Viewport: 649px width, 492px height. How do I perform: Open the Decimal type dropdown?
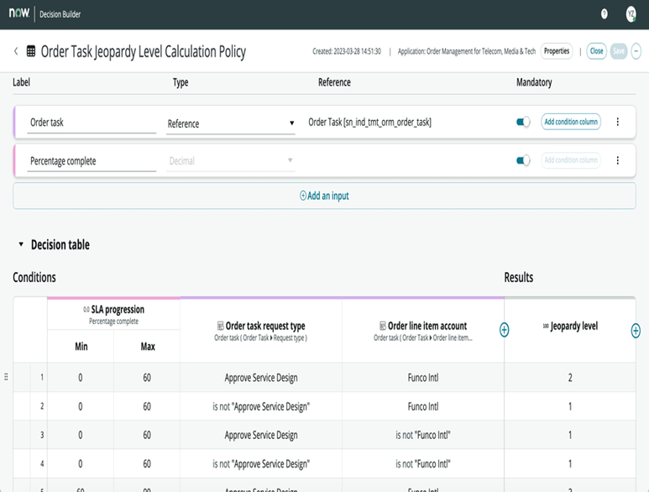(x=231, y=160)
